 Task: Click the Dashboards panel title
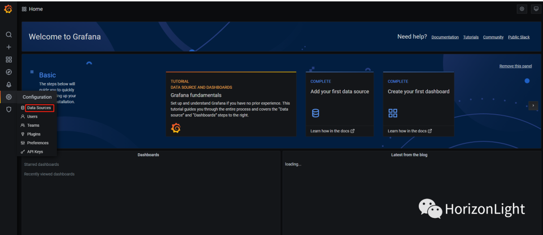tap(148, 155)
